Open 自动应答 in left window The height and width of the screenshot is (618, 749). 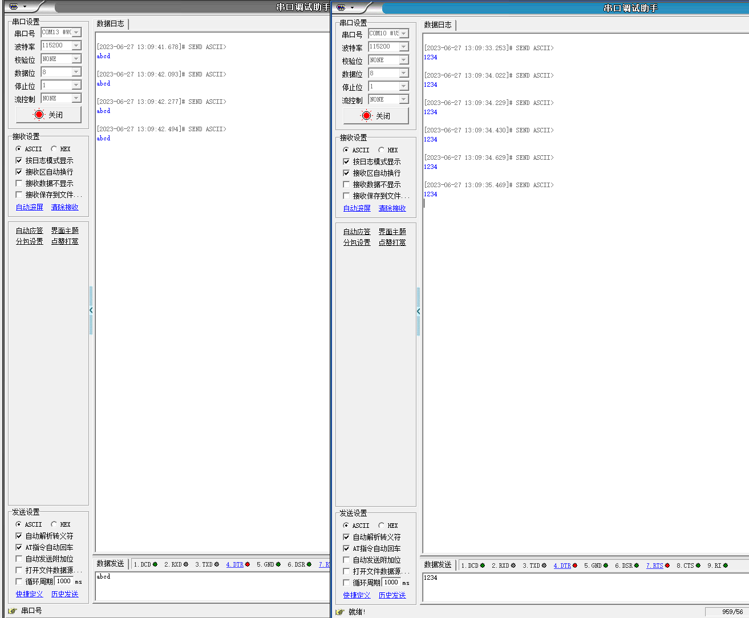pyautogui.click(x=30, y=231)
